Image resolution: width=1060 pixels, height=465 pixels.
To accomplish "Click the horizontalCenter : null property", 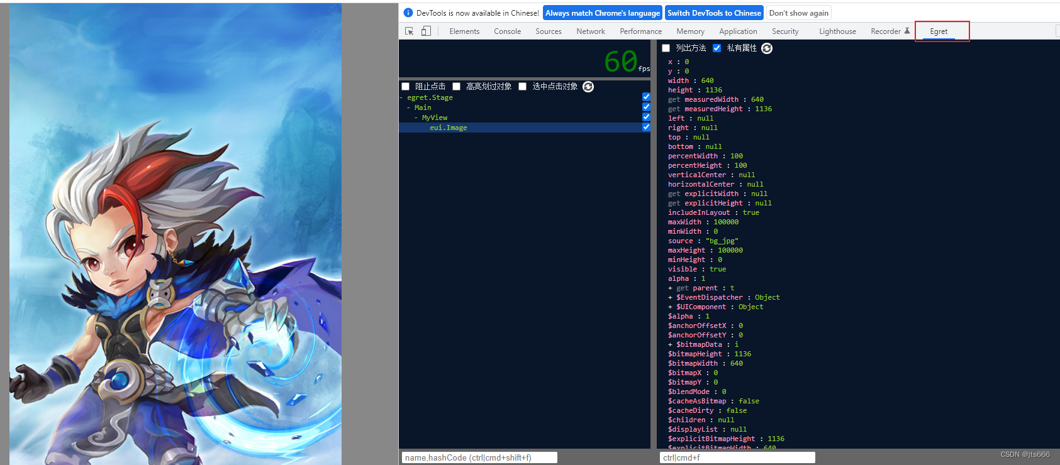I will (716, 184).
